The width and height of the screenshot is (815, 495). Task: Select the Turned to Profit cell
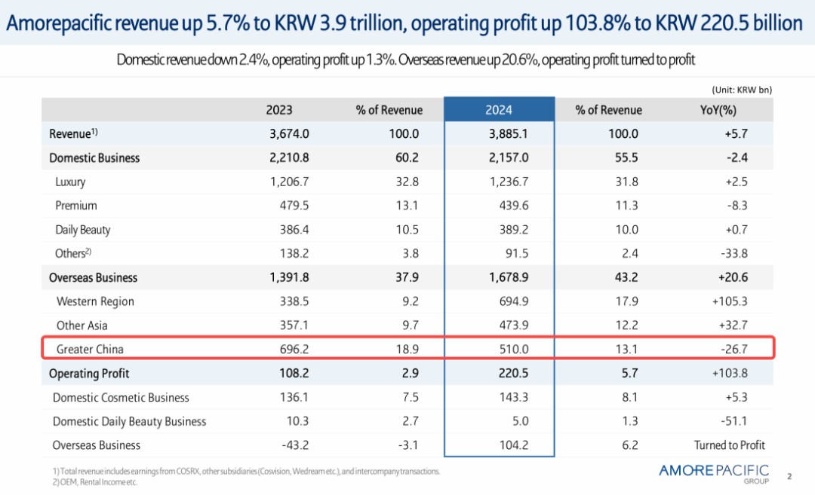729,445
